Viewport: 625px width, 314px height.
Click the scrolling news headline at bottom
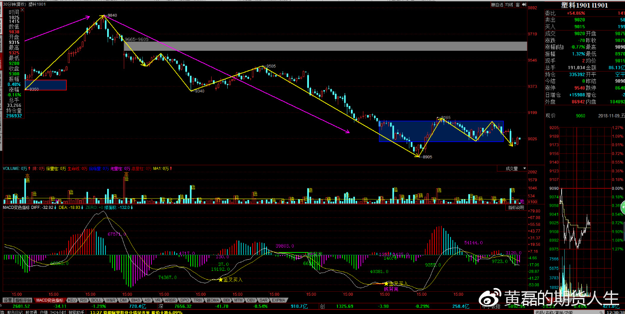[x=136, y=312]
